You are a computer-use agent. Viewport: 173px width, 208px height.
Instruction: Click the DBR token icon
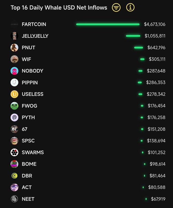click(x=14, y=176)
